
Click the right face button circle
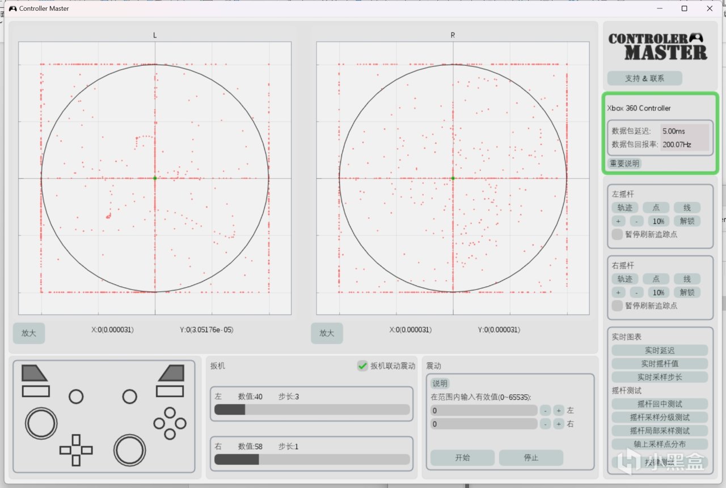[180, 423]
